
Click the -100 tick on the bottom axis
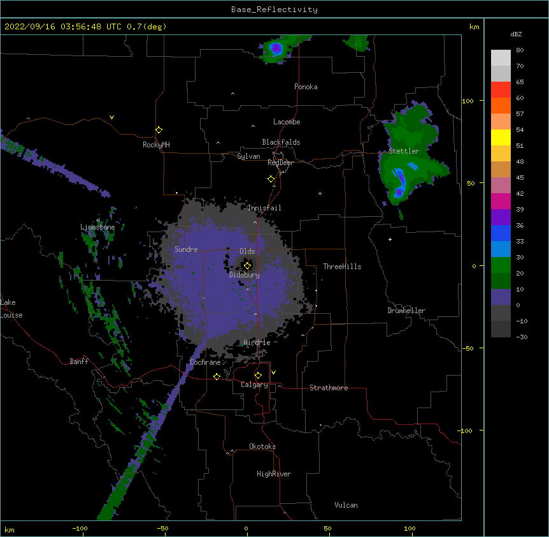coord(80,528)
